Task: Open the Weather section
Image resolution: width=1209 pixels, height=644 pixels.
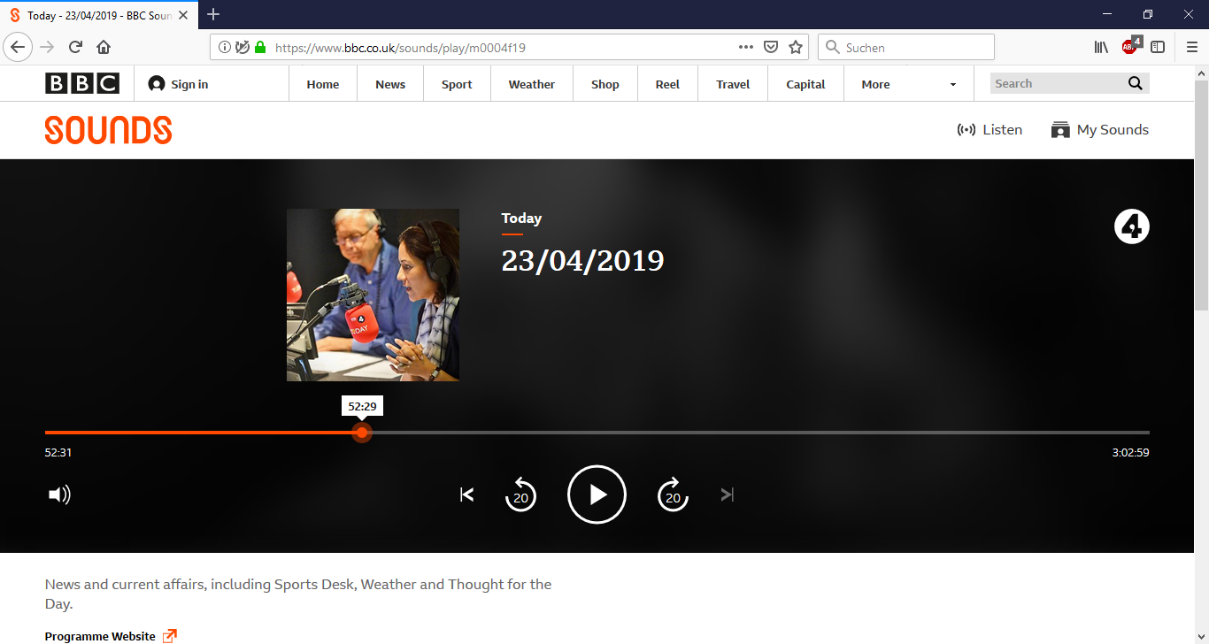Action: 532,84
